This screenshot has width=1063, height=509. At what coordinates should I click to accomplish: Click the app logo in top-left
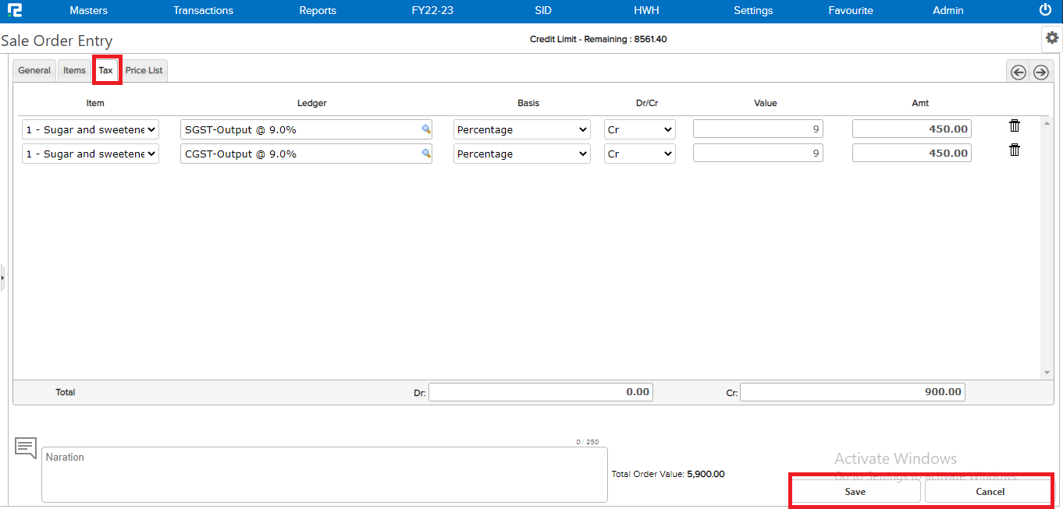pyautogui.click(x=14, y=10)
